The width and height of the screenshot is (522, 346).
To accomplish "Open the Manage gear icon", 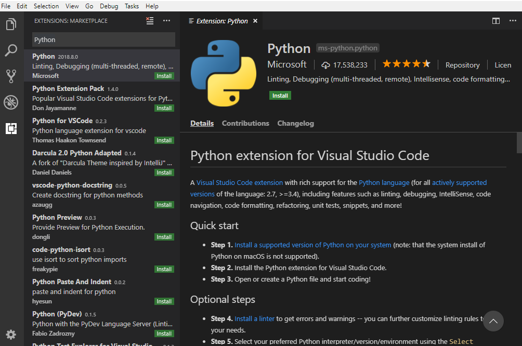I will [x=11, y=334].
